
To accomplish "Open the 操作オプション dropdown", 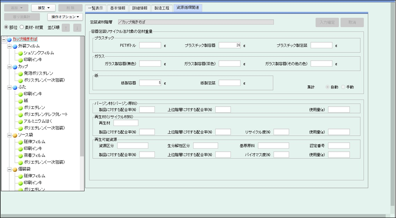I will pyautogui.click(x=65, y=17).
